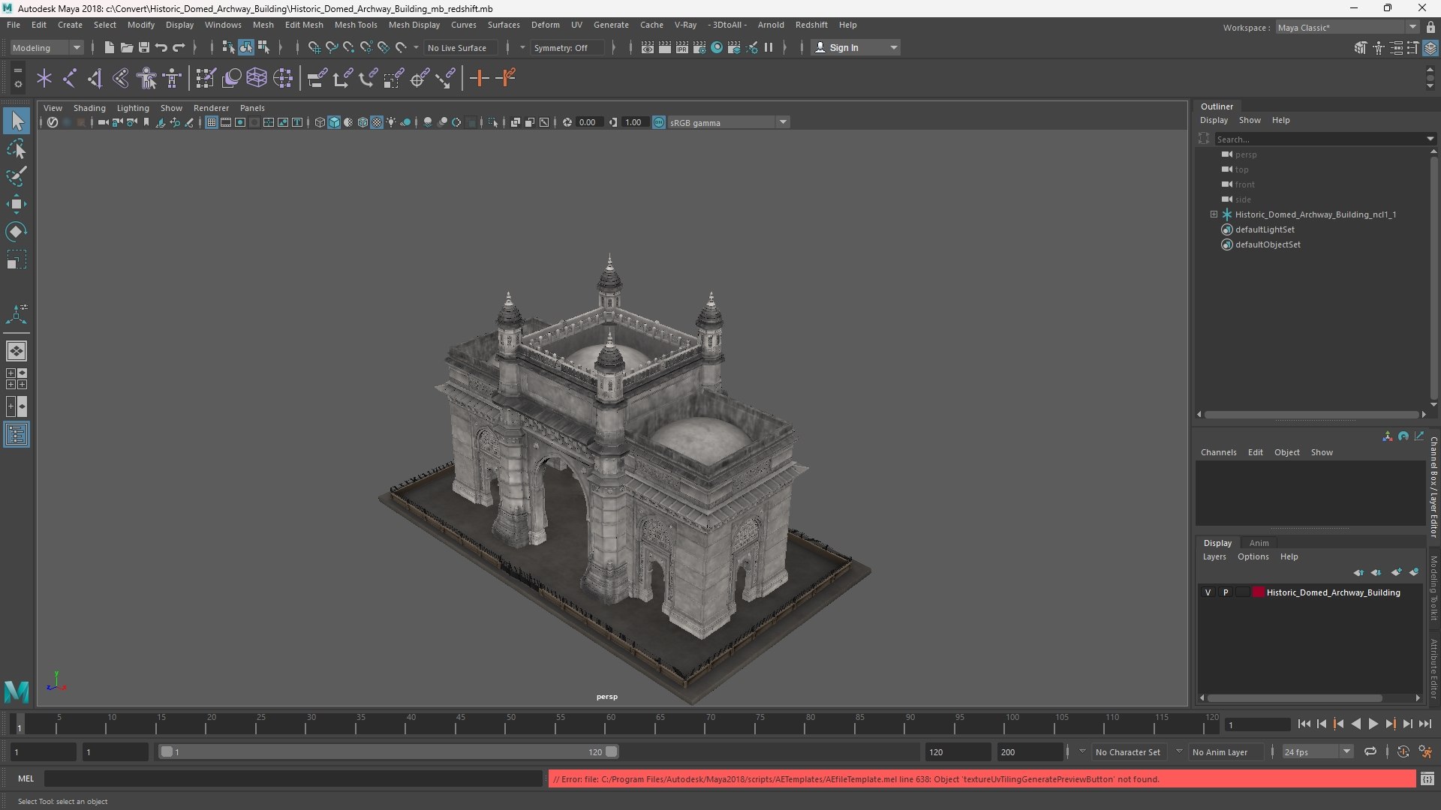This screenshot has height=810, width=1441.
Task: Start IPR render
Action: 681,47
